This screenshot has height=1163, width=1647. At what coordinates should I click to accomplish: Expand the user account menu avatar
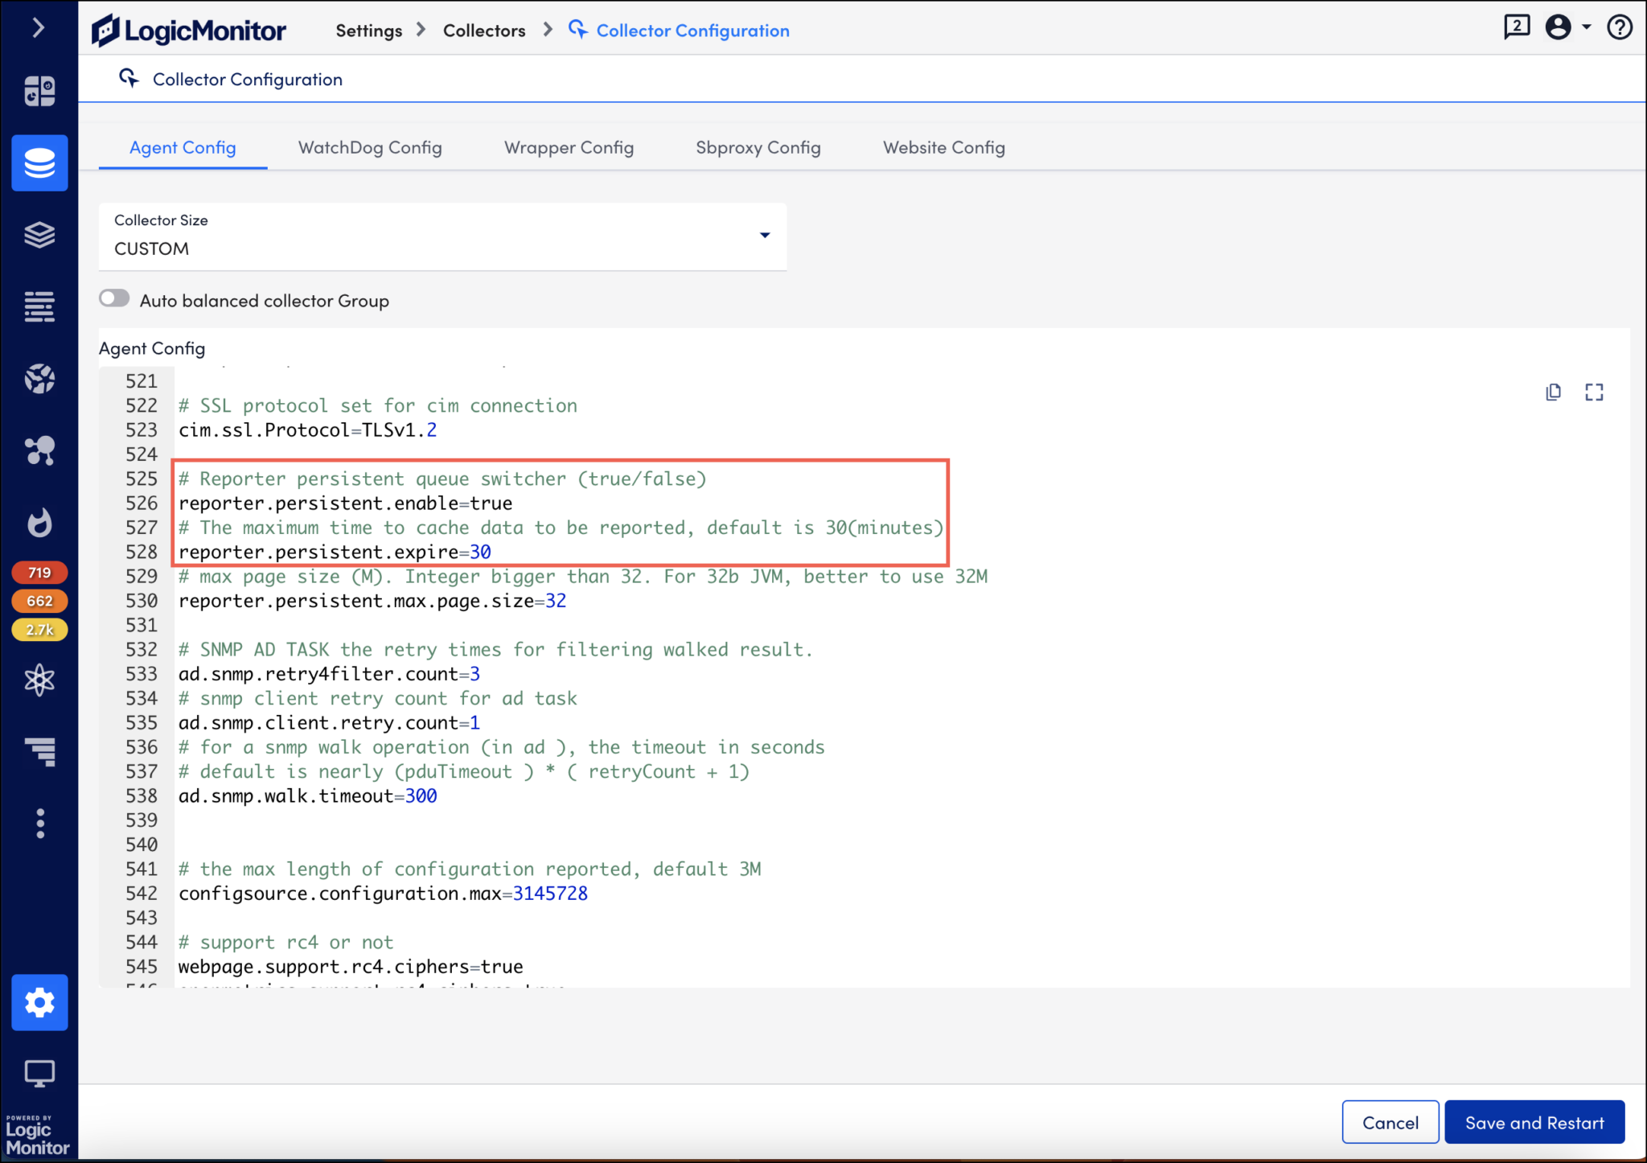1559,27
